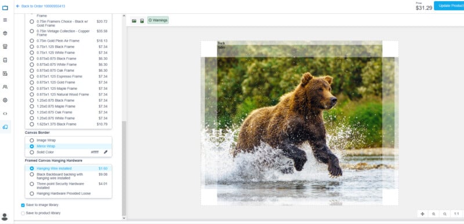Click the $1.60 Hanging Wire price
The image size is (464, 224).
click(x=103, y=168)
